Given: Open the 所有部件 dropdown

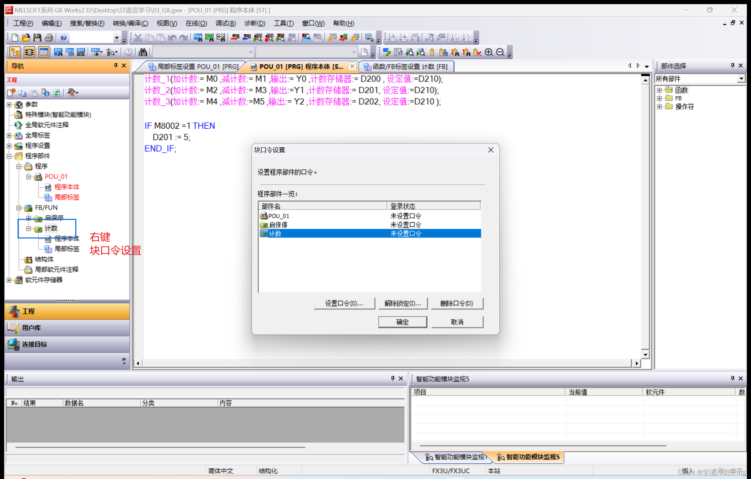Looking at the screenshot, I should (x=741, y=79).
